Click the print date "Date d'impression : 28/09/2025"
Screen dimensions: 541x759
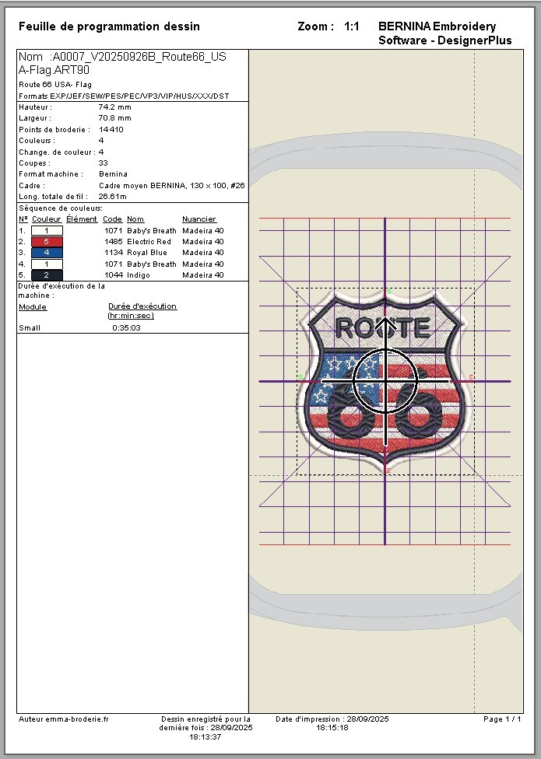(x=332, y=719)
